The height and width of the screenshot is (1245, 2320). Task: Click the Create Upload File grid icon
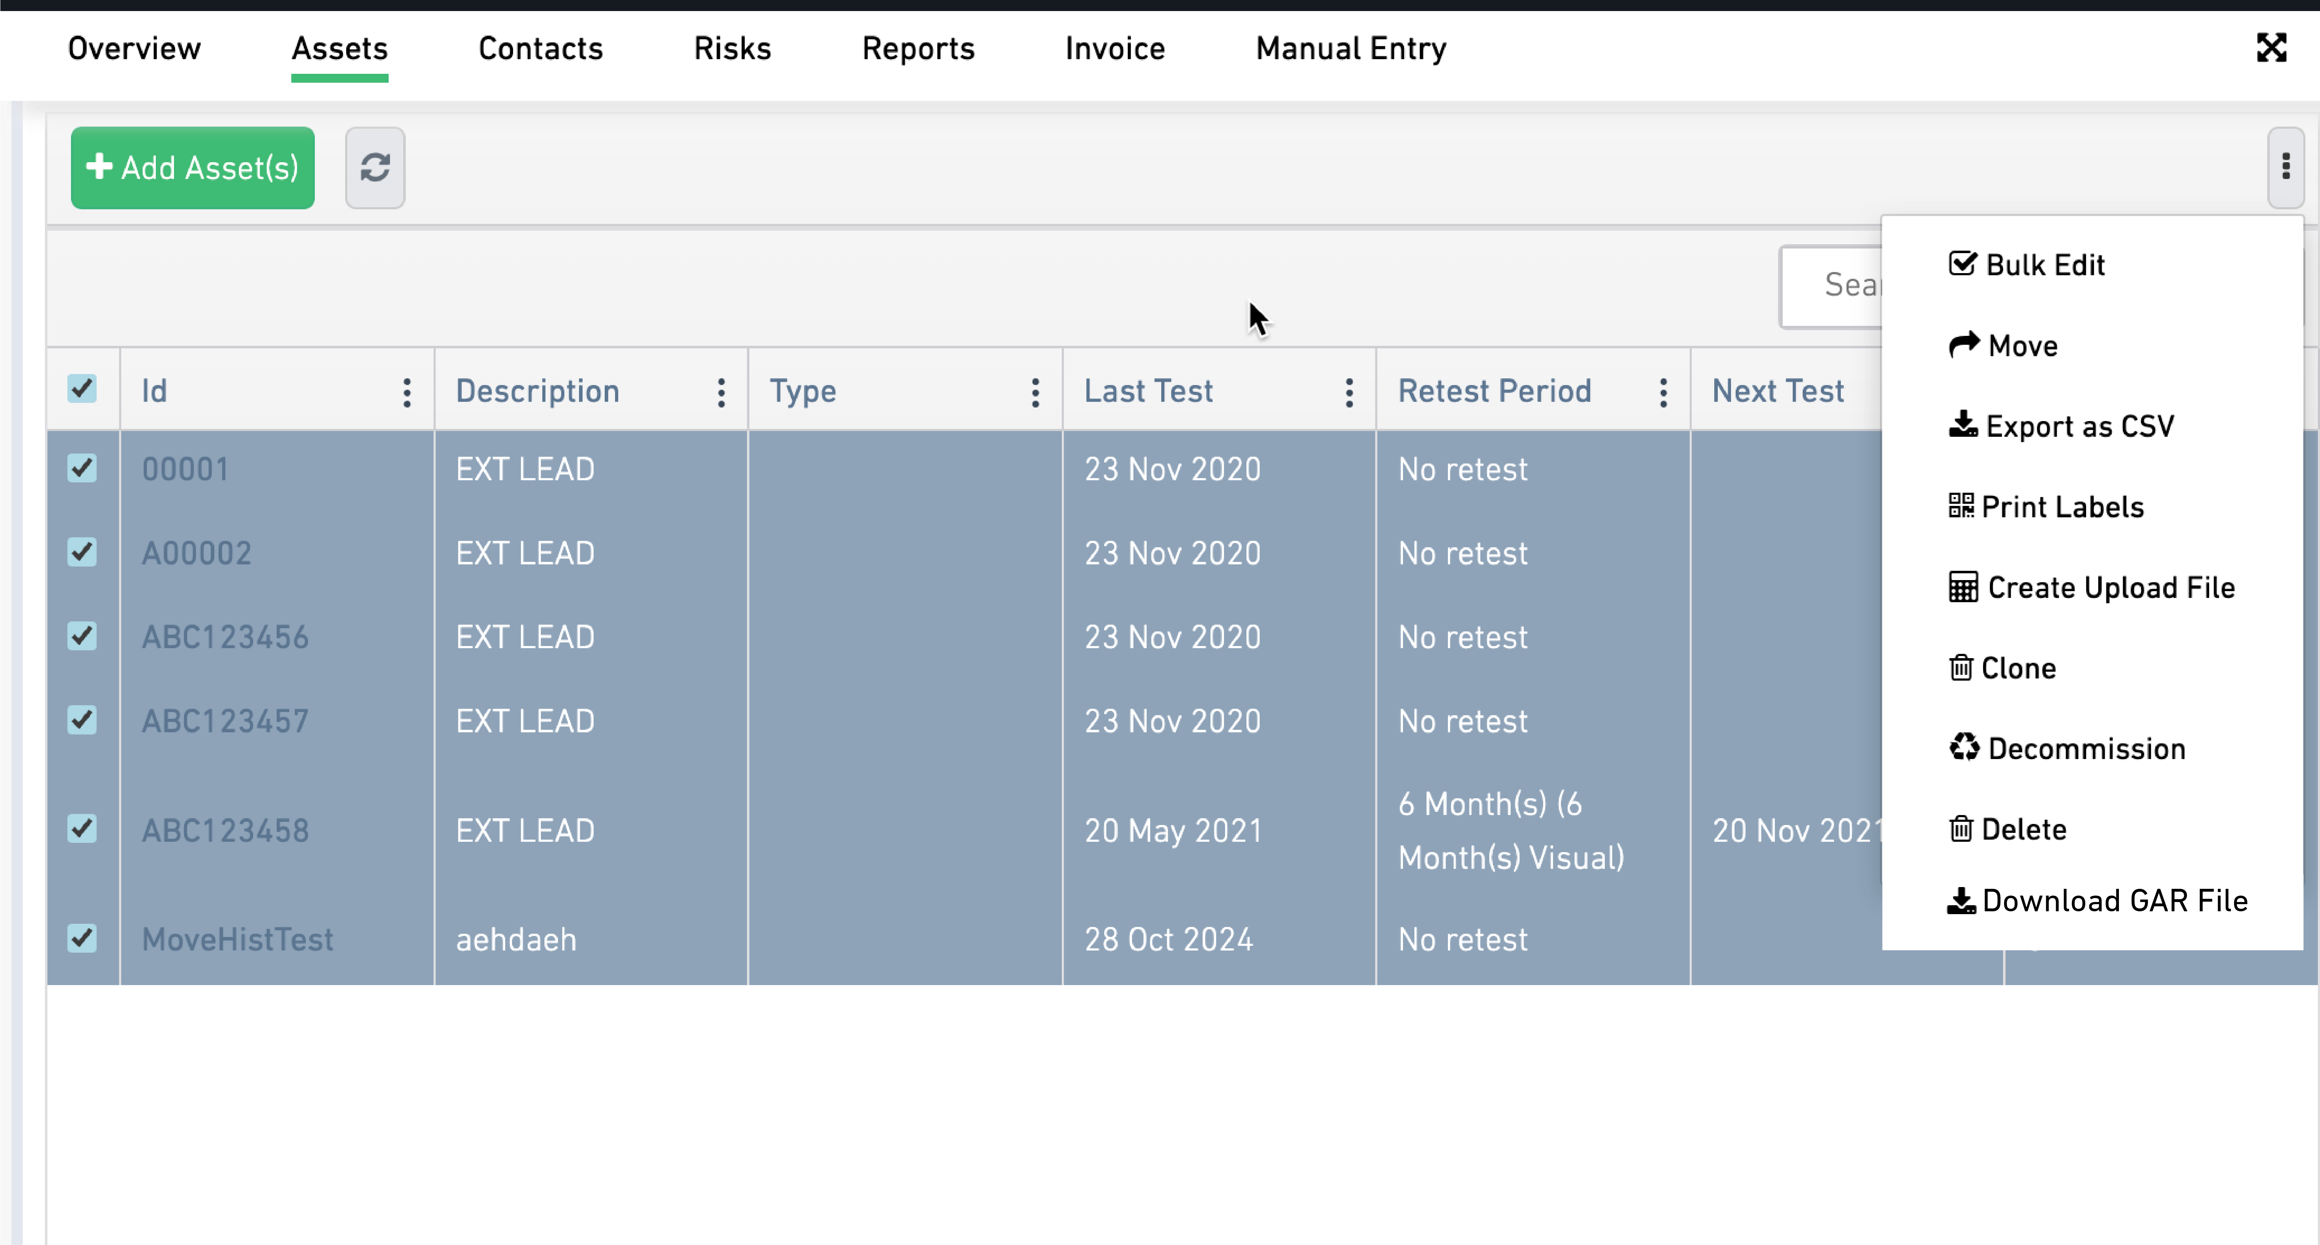point(1963,586)
